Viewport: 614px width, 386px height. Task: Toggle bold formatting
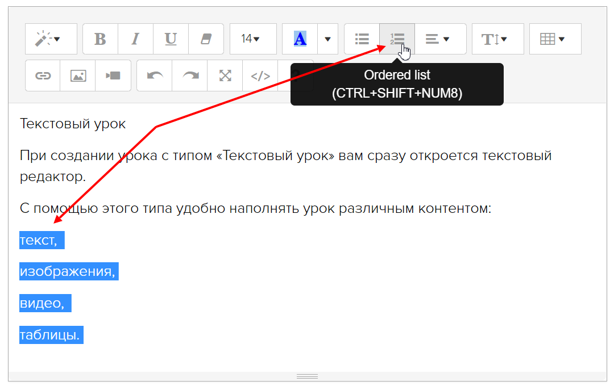click(x=100, y=39)
